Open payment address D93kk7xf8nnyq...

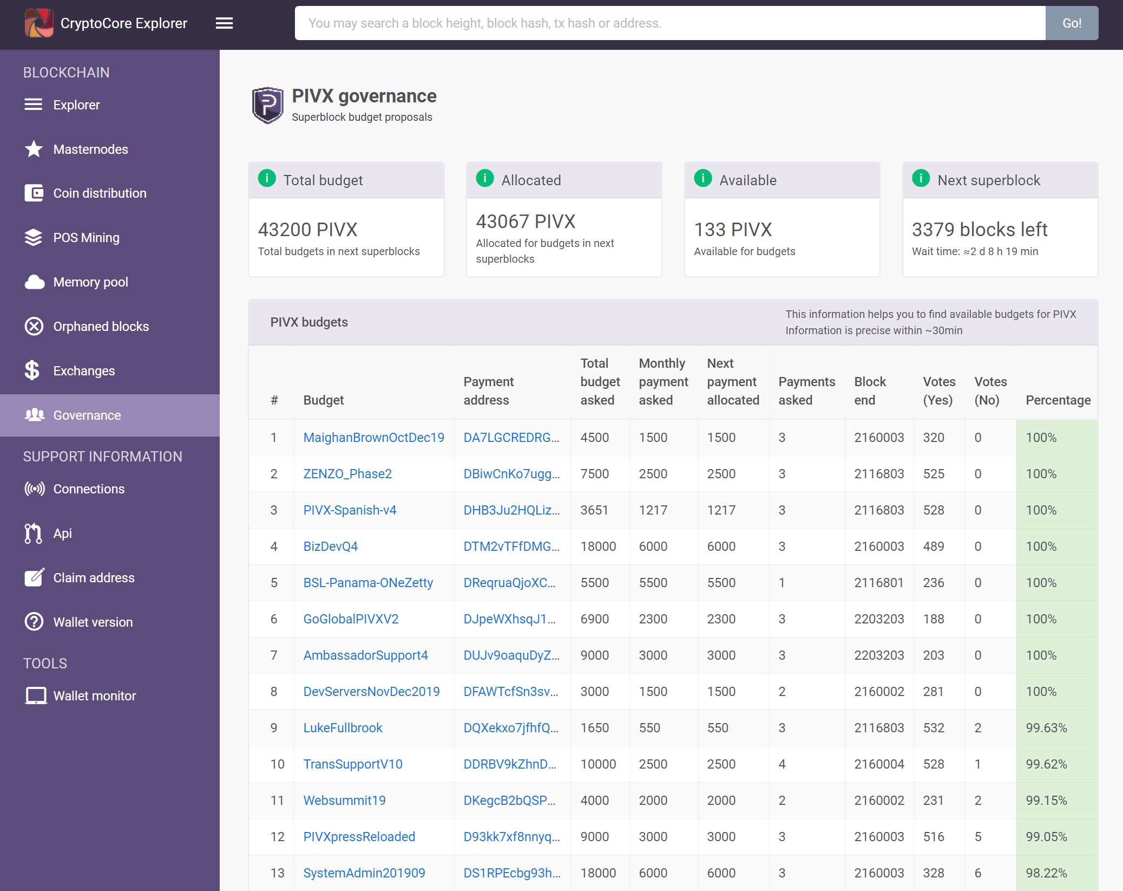[x=511, y=837]
